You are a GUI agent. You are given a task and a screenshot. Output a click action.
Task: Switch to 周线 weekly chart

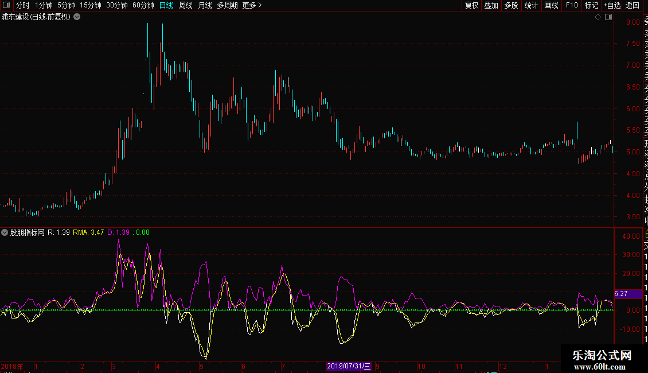tap(186, 5)
